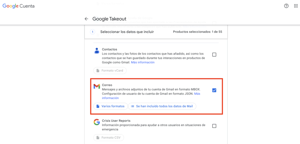Open the Contactos 'Más información' link
300x144 pixels.
point(143,62)
